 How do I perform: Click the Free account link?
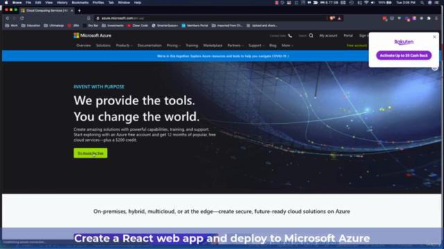pyautogui.click(x=357, y=46)
